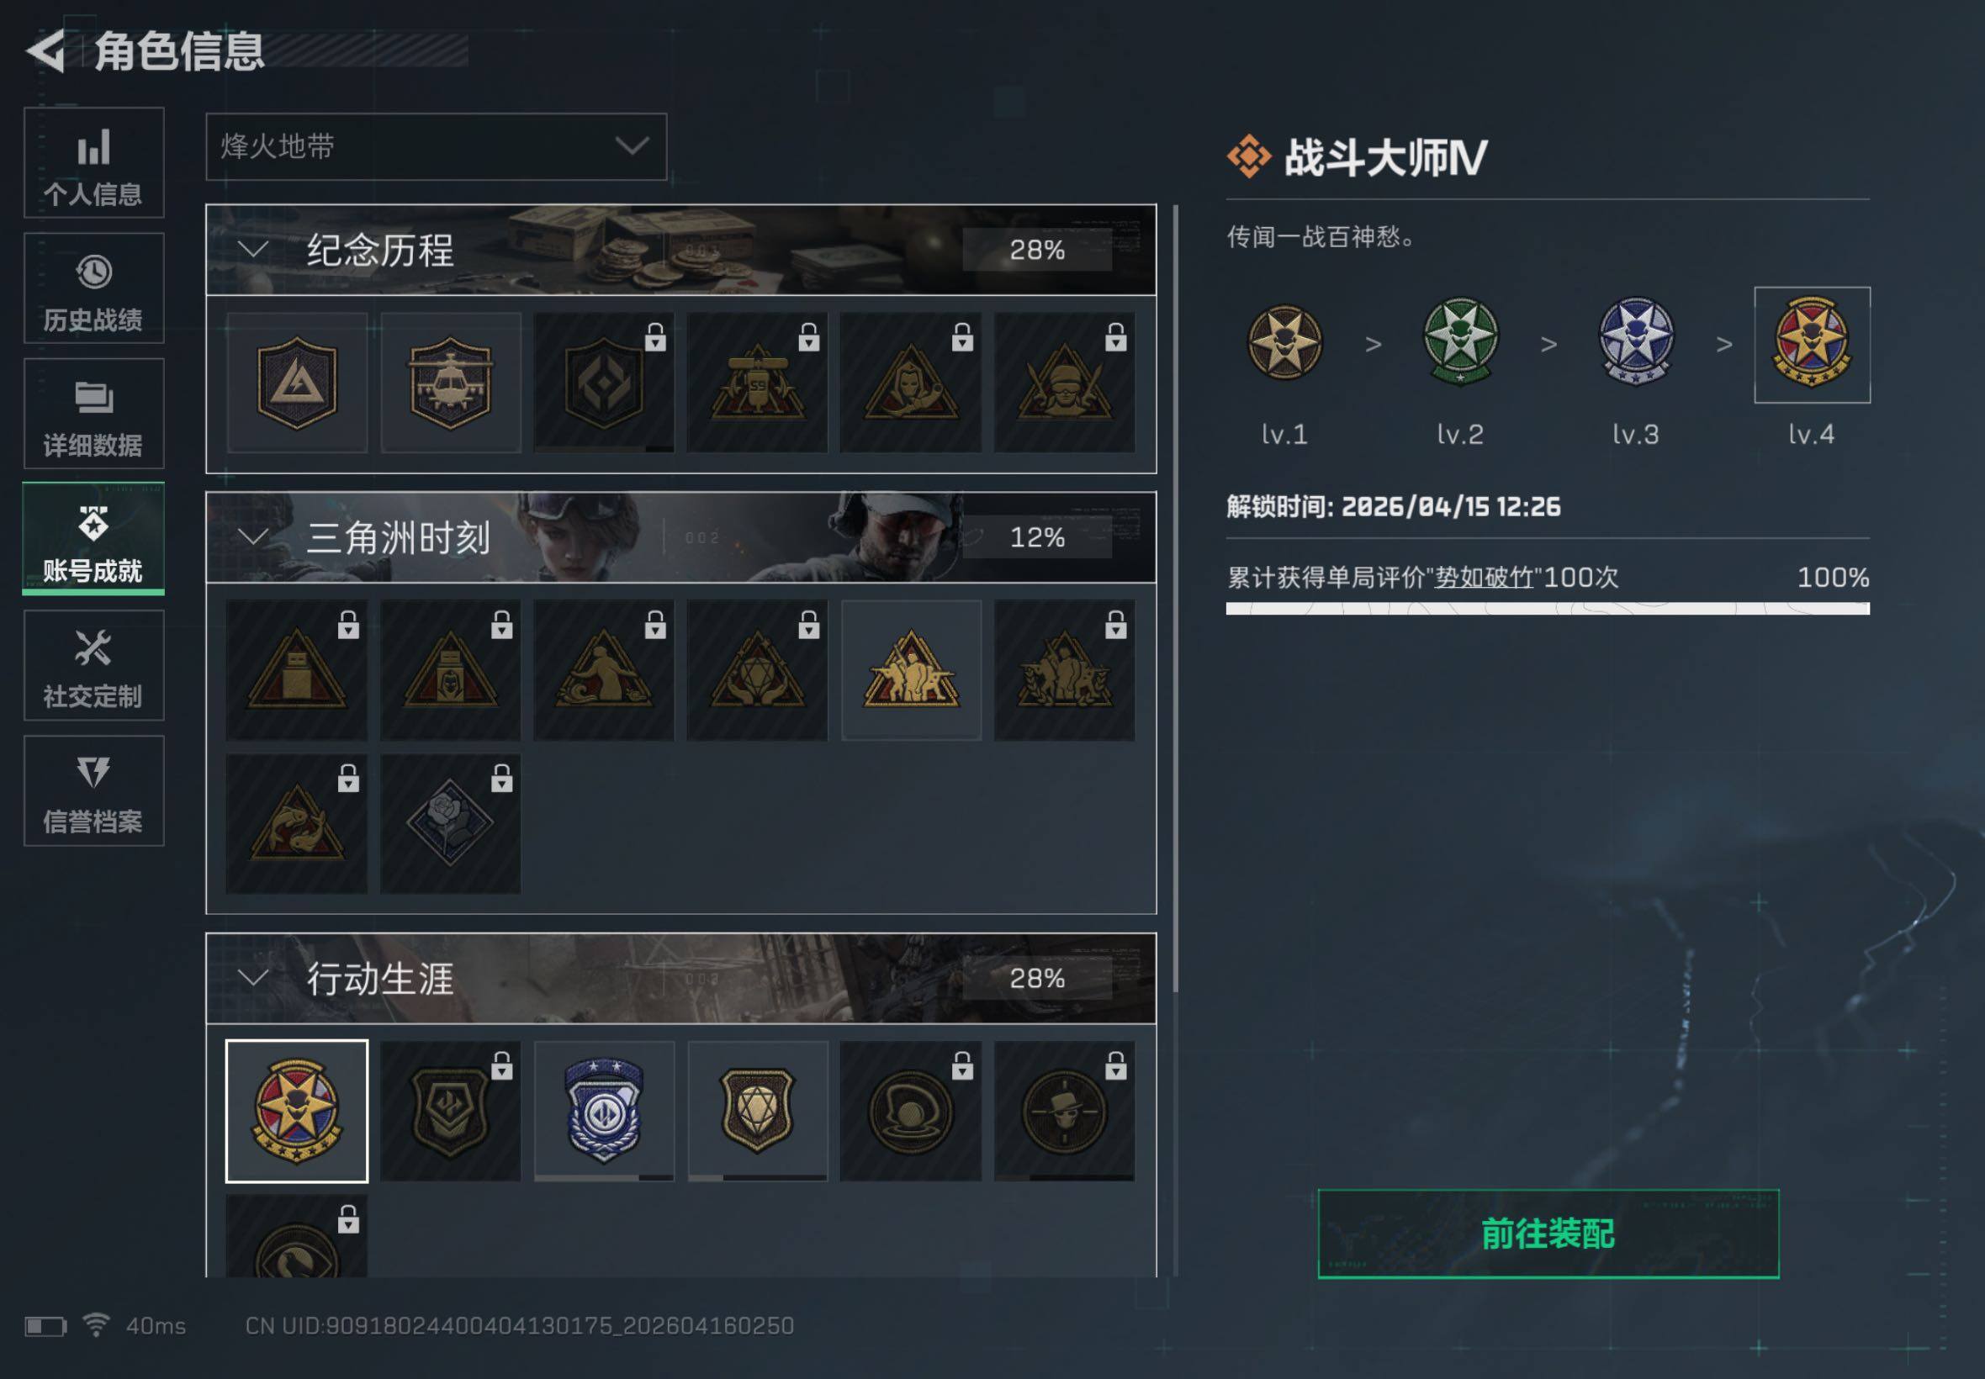
Task: Switch to the 历史战绩 tab
Action: [x=93, y=288]
